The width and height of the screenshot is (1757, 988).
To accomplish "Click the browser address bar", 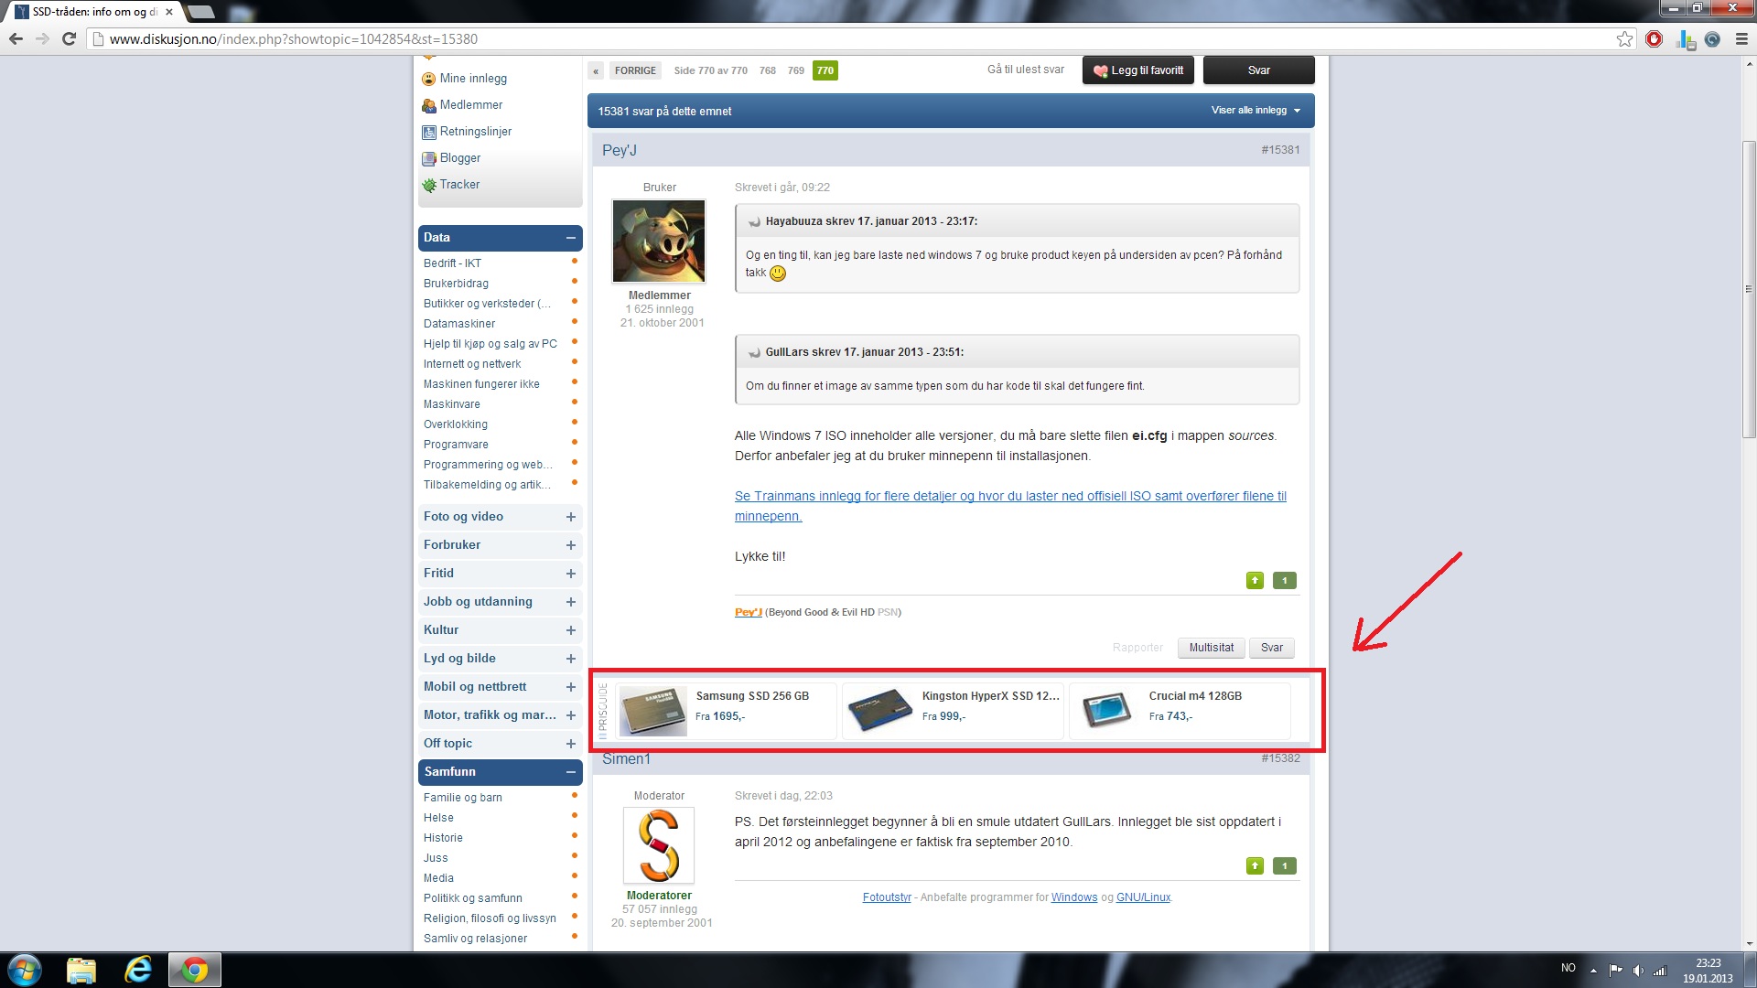I will point(824,38).
